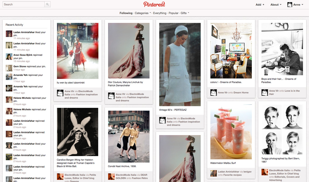309x182 pixels.
Task: Select the Everything tab
Action: coord(160,13)
